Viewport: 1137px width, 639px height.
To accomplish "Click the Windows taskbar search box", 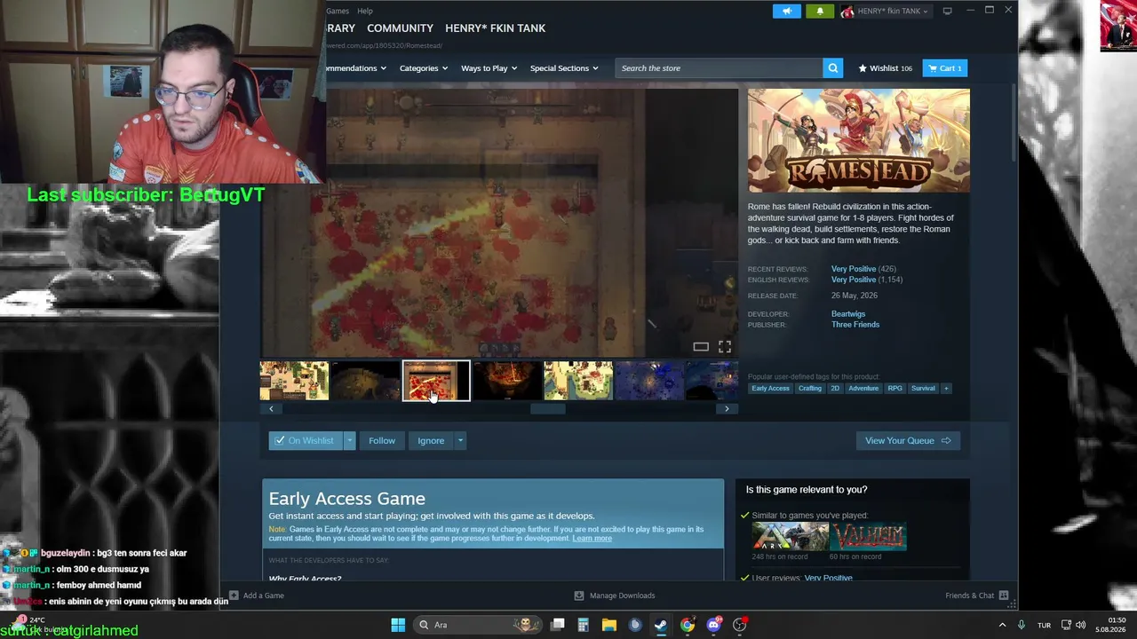I will [x=478, y=625].
